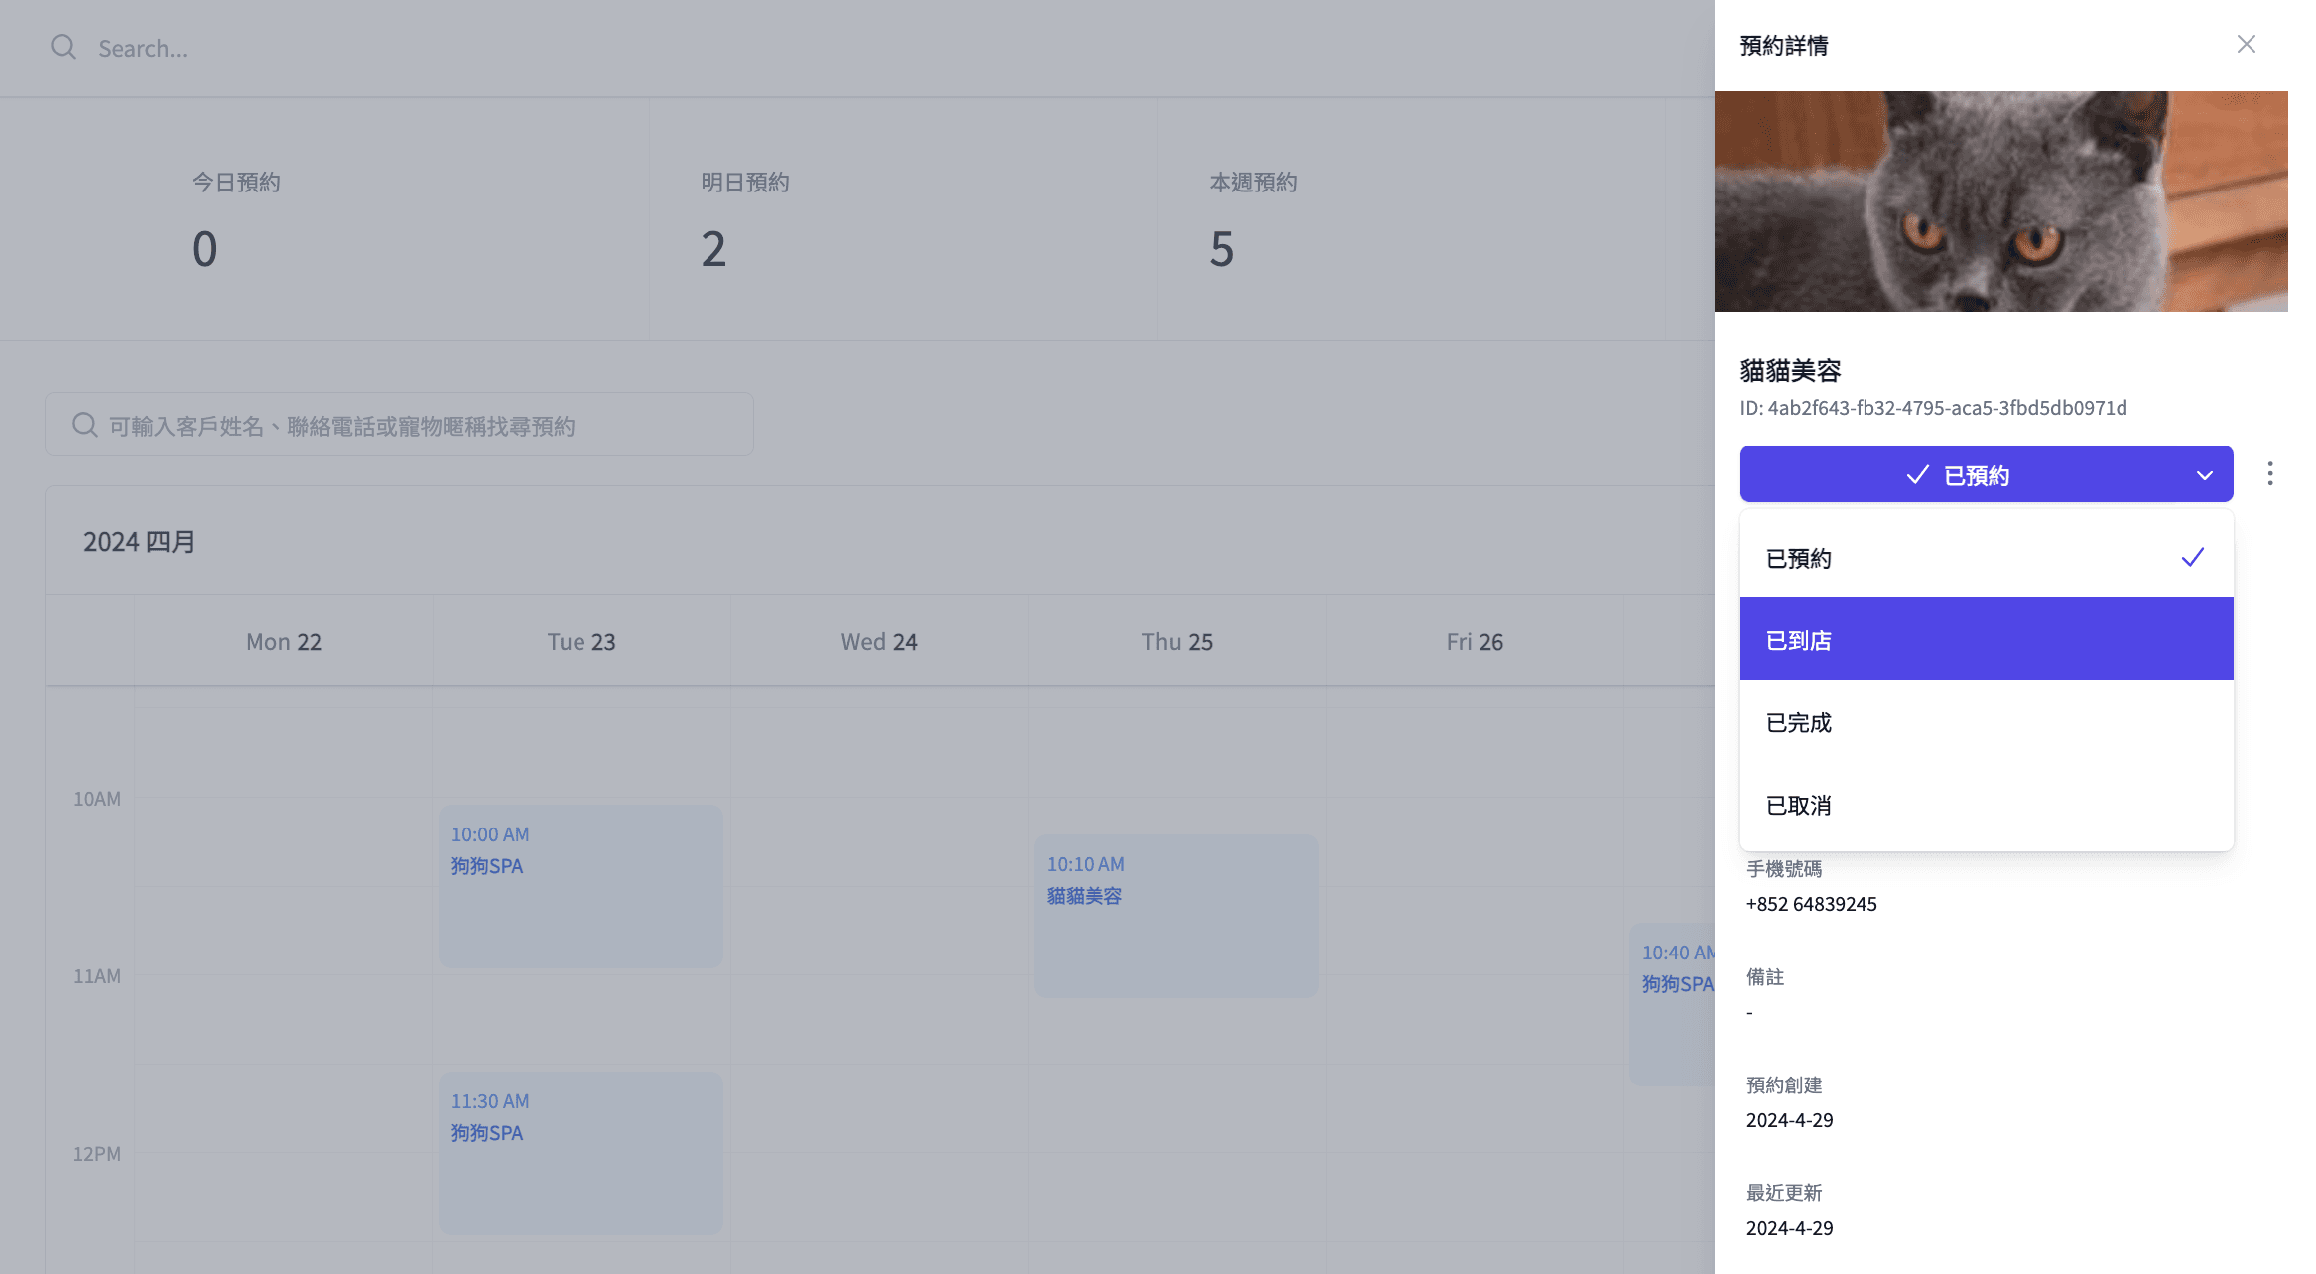Screen dimensions: 2316x1274
Task: Open the three-dot more options menu
Action: click(x=2269, y=474)
